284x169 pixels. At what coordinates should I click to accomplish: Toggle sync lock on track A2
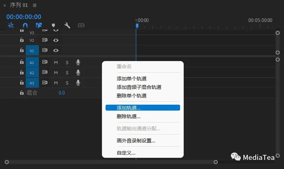(45, 72)
